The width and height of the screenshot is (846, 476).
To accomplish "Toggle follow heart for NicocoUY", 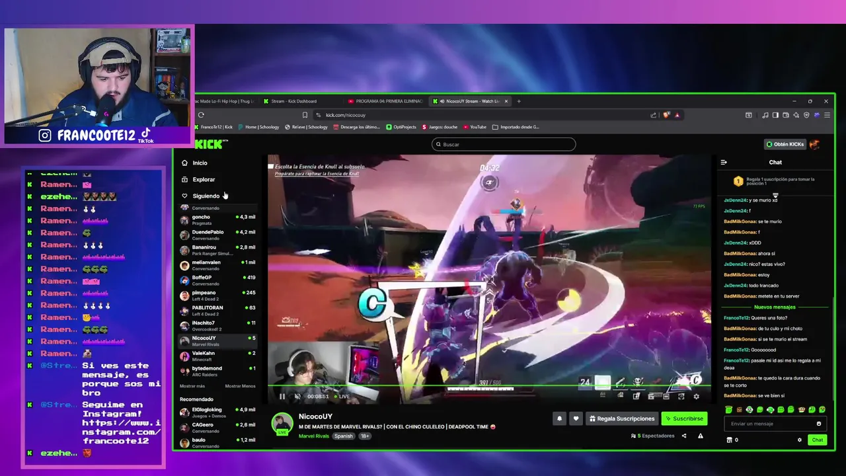I will (x=576, y=418).
